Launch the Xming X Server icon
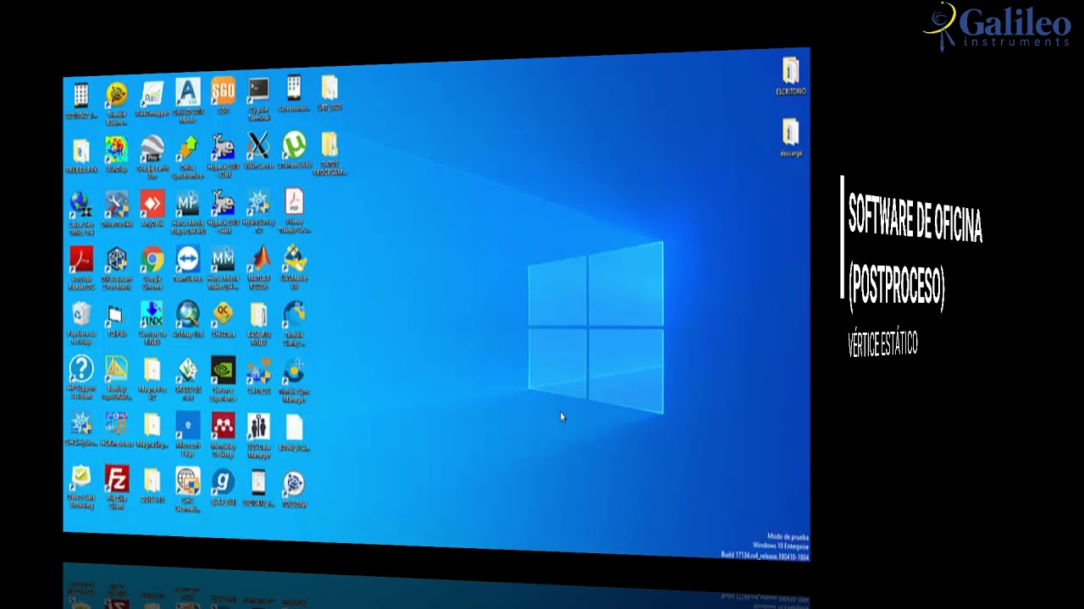 258,151
